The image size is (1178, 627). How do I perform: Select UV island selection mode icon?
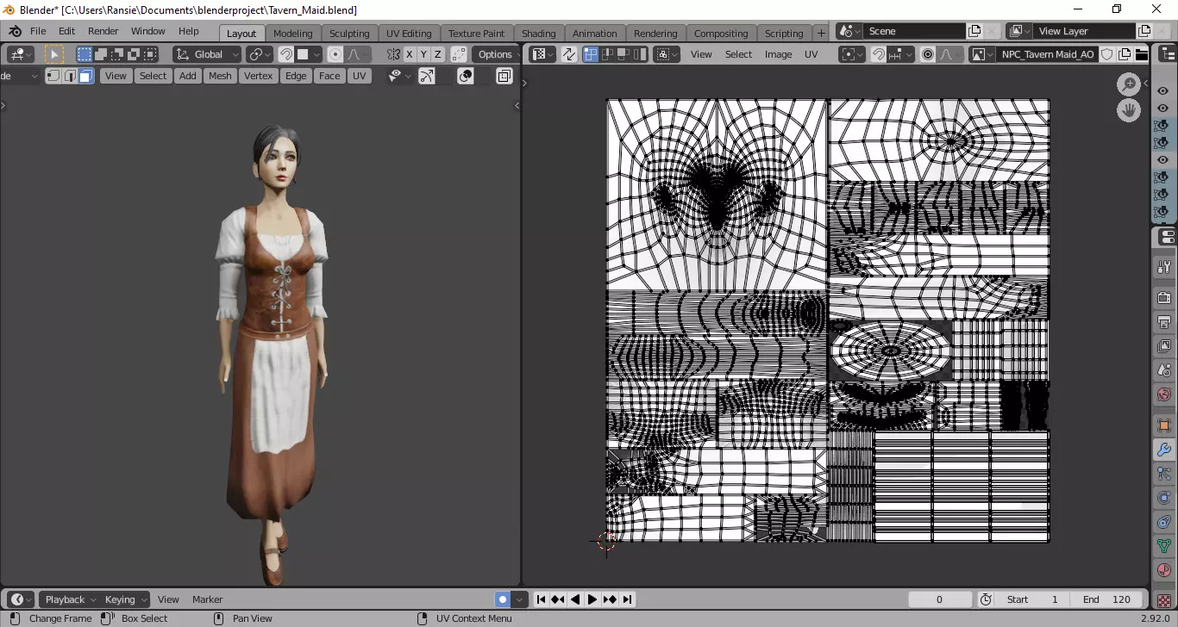click(x=640, y=54)
